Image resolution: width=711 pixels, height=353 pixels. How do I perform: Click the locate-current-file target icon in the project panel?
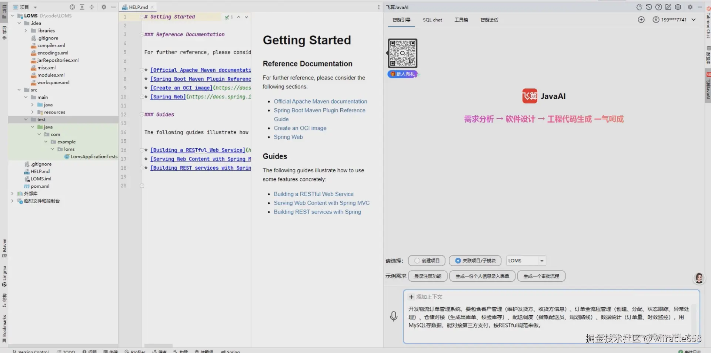tap(72, 7)
